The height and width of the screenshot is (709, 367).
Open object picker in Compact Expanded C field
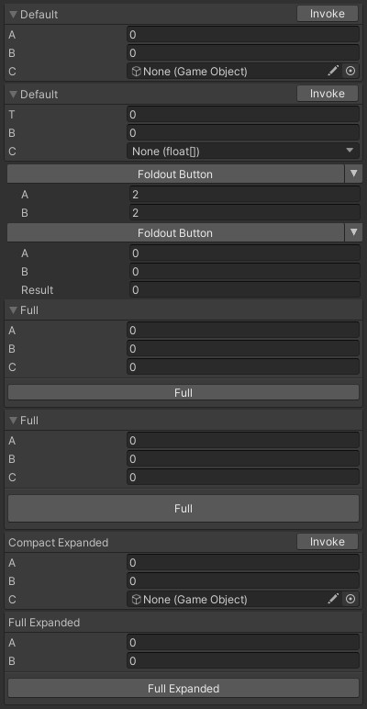point(350,599)
